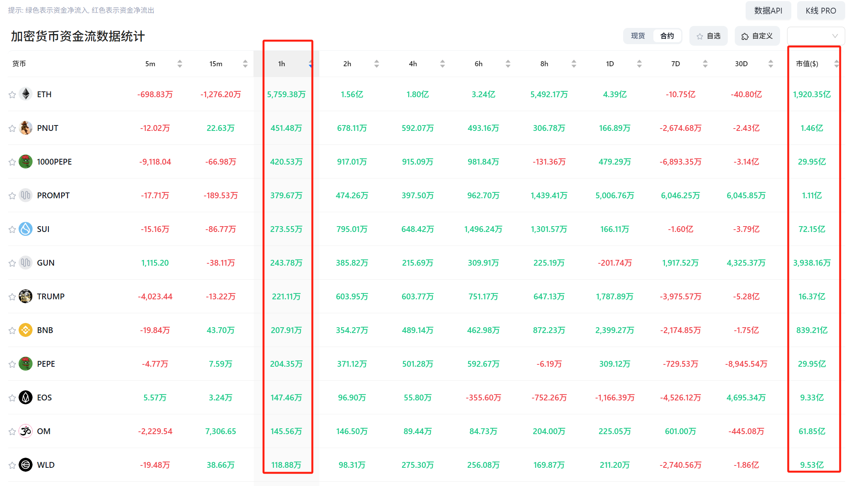
Task: Switch to the 现货 tab
Action: point(638,36)
